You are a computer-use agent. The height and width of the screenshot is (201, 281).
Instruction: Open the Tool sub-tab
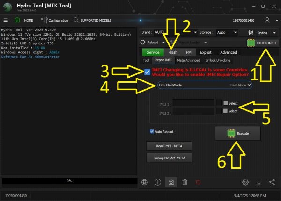coord(146,60)
